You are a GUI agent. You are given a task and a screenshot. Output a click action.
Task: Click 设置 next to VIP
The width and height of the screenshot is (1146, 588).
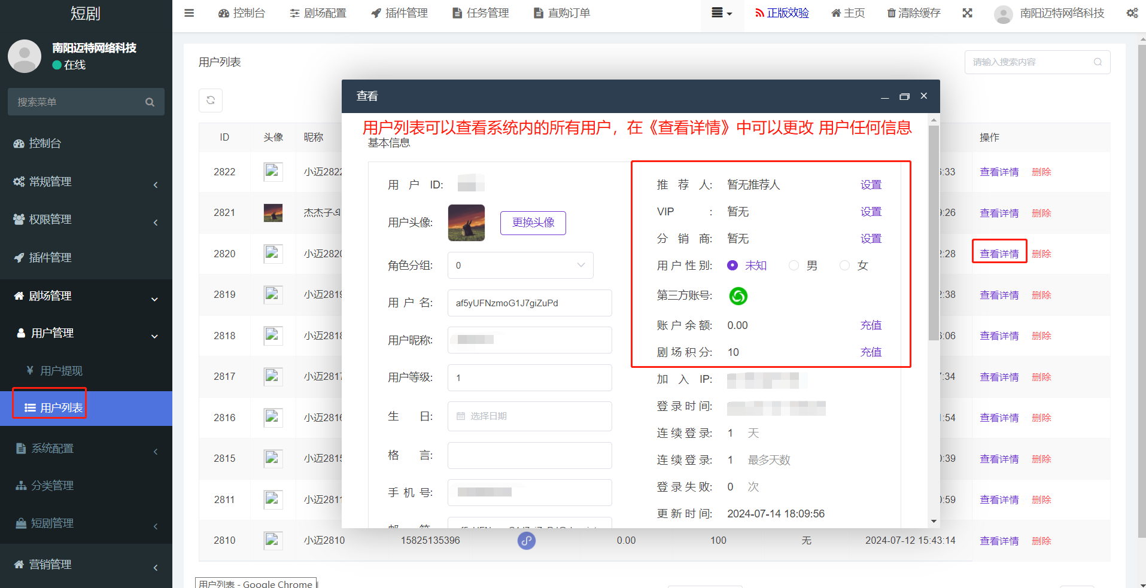pyautogui.click(x=871, y=212)
